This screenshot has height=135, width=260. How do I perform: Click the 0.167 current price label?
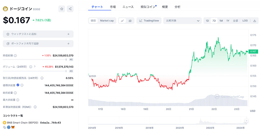[253, 51]
